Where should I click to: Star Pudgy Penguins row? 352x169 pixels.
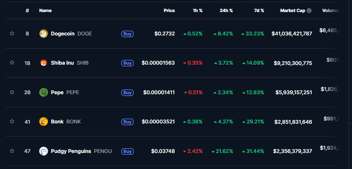12,151
